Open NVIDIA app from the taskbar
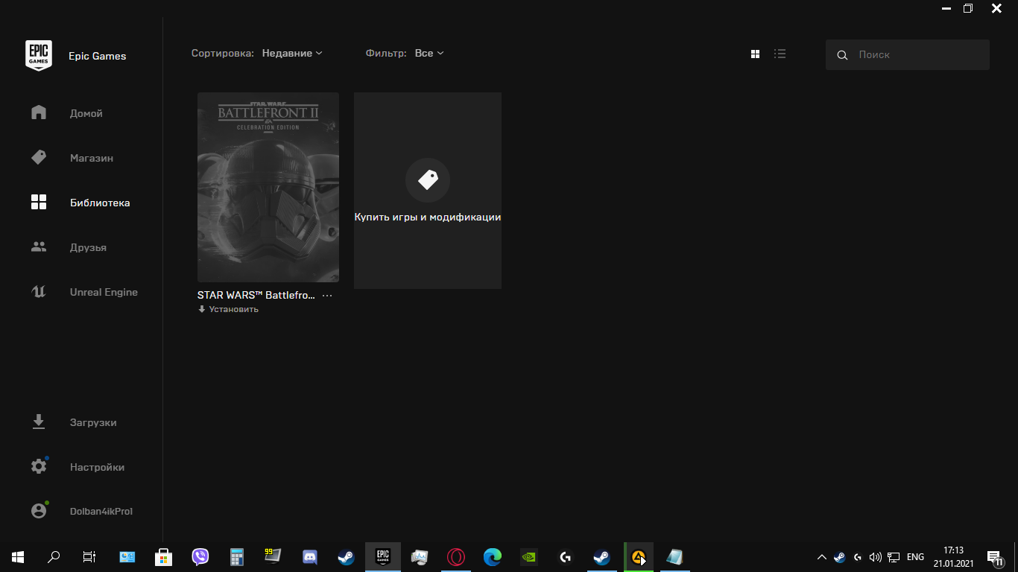 pos(529,556)
